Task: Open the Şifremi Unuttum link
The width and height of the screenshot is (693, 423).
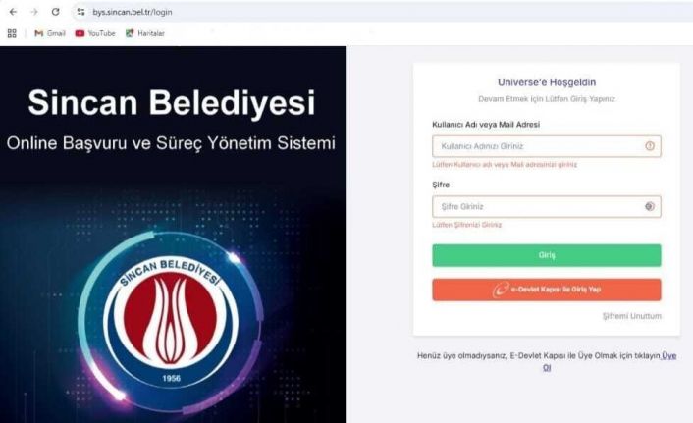Action: click(x=631, y=316)
